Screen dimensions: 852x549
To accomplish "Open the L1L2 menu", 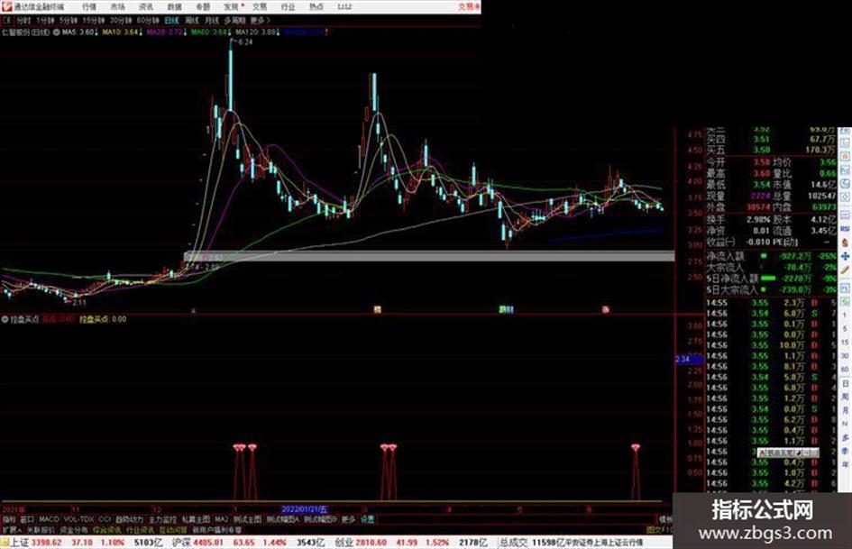I will coord(344,6).
